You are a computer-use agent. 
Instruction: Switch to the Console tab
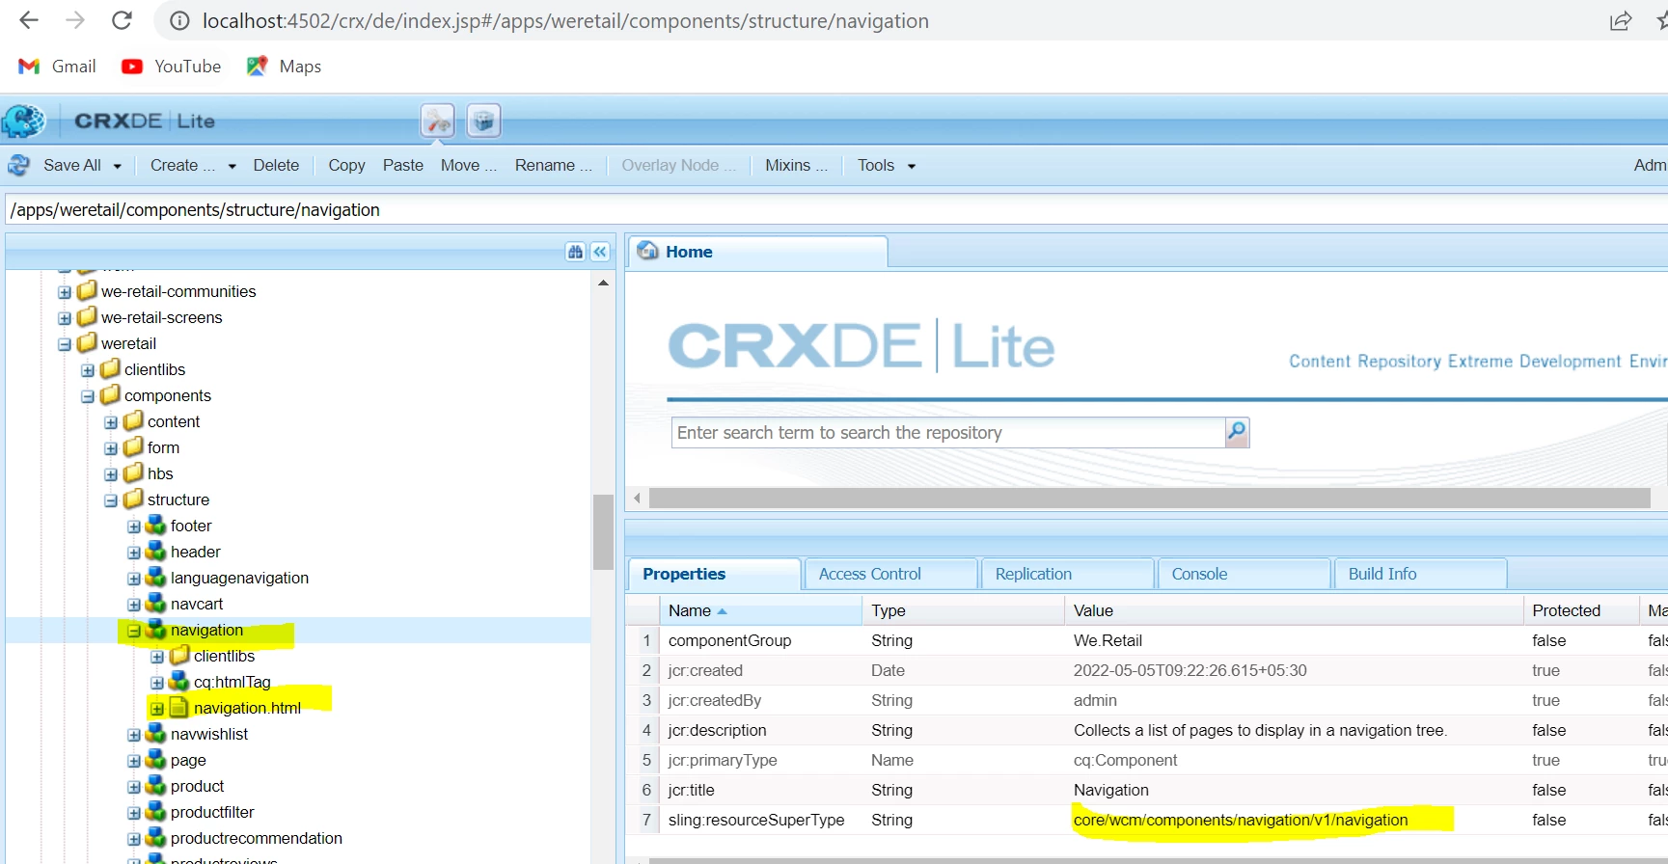[1244, 574]
